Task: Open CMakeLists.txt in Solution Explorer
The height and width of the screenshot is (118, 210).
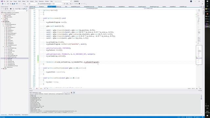Action: pos(9,67)
